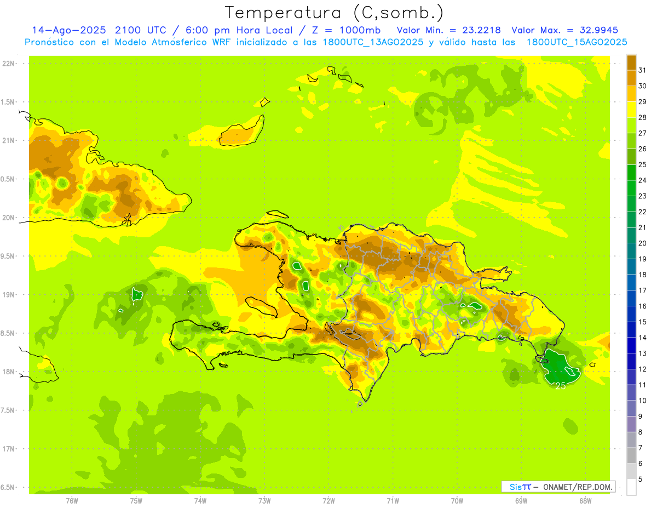Click the "19N" latitude label
657x508 pixels.
[x=9, y=295]
